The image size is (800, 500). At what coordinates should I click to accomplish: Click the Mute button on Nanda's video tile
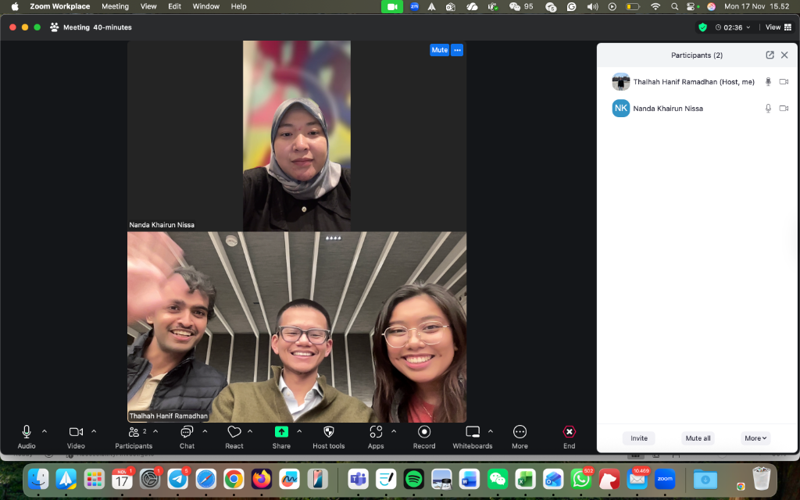coord(439,49)
